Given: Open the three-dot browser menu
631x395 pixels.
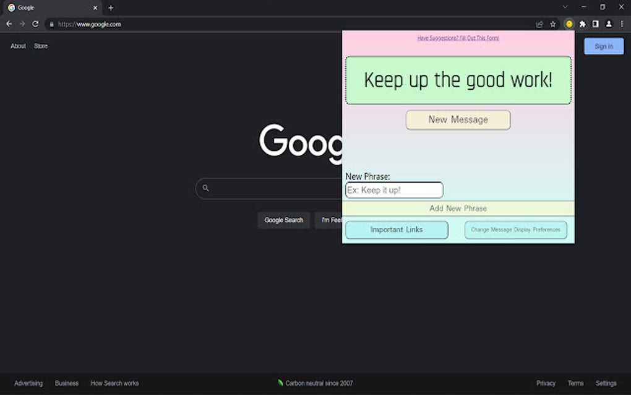Looking at the screenshot, I should [x=621, y=24].
